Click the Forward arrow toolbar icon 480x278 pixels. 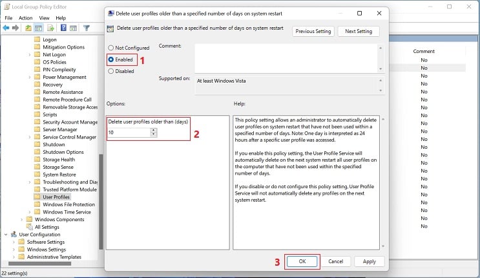point(16,28)
